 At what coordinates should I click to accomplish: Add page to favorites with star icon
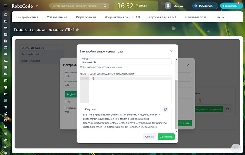click(77, 30)
